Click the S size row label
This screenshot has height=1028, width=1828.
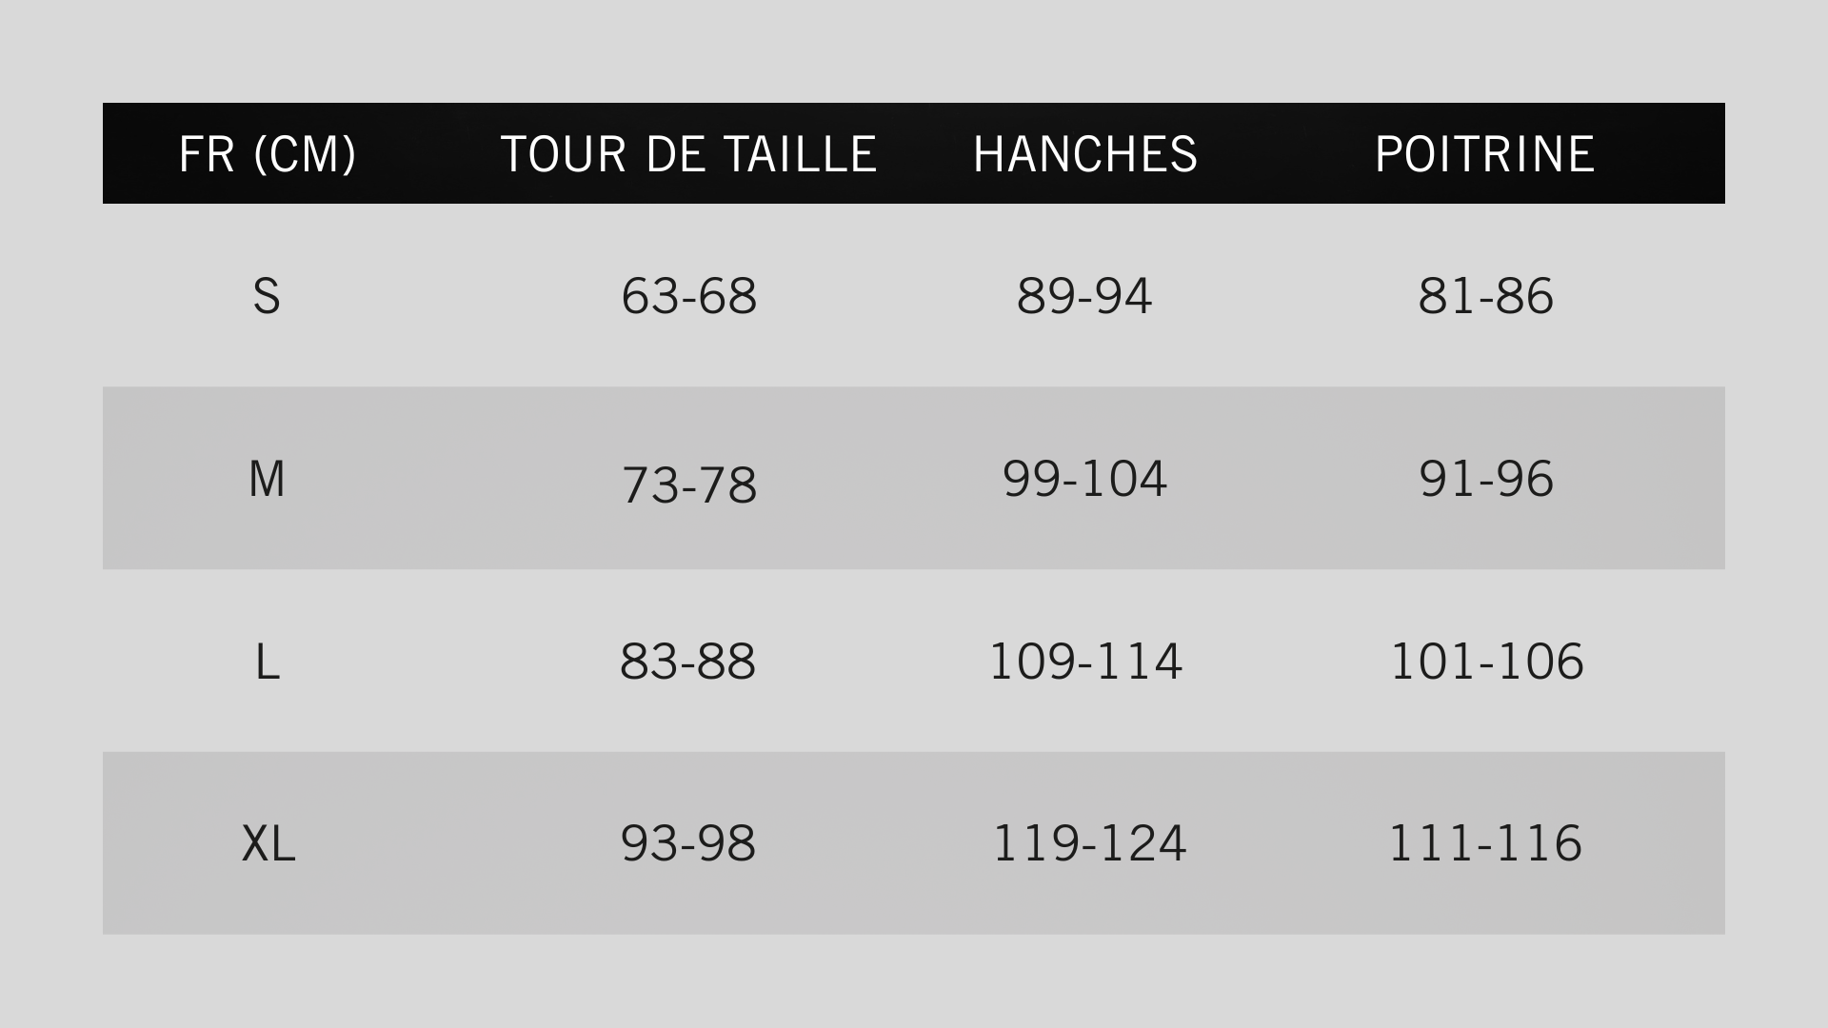point(267,296)
